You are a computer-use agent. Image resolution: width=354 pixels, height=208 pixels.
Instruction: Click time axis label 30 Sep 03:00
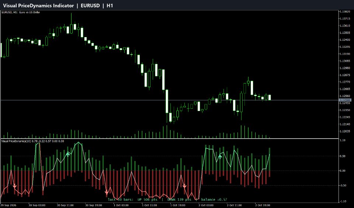(37, 205)
